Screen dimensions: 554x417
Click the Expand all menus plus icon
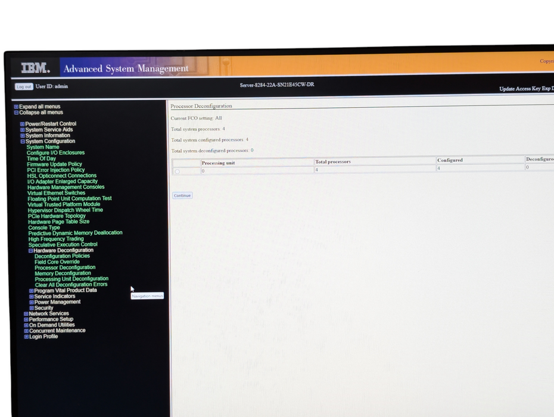[x=16, y=107]
